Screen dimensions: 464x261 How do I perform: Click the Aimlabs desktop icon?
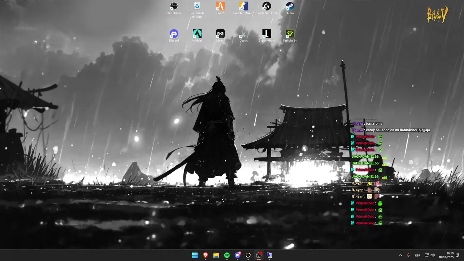197,36
